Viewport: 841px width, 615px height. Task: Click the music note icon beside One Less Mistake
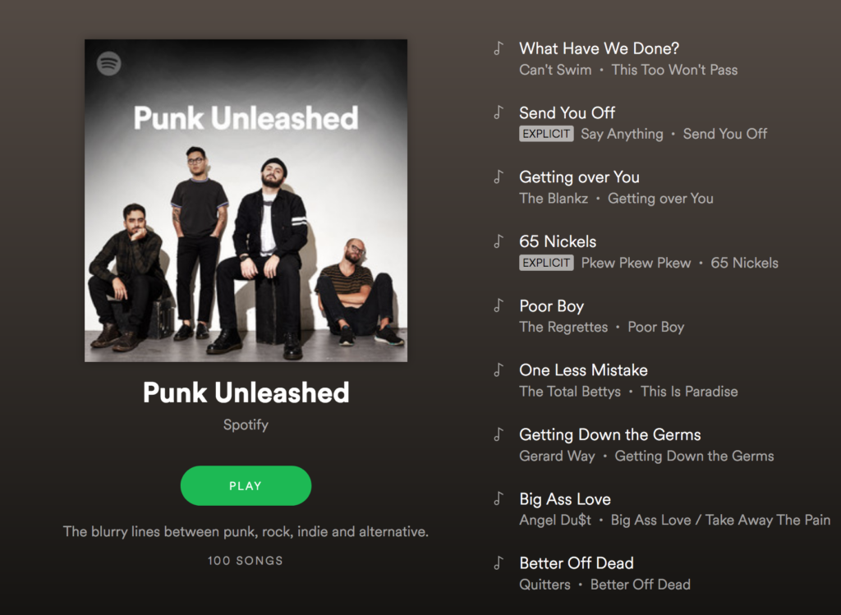(499, 370)
